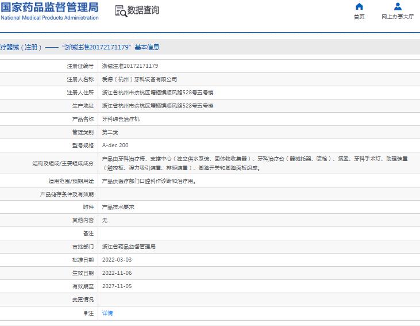Open the 网上办事大厅 text menu item
This screenshot has width=420, height=326.
click(398, 17)
